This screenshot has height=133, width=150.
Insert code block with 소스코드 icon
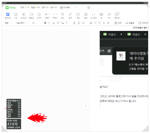click(x=94, y=15)
